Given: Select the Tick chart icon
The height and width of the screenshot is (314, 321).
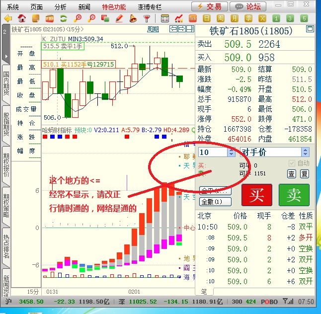Looking at the screenshot, I should (x=193, y=18).
